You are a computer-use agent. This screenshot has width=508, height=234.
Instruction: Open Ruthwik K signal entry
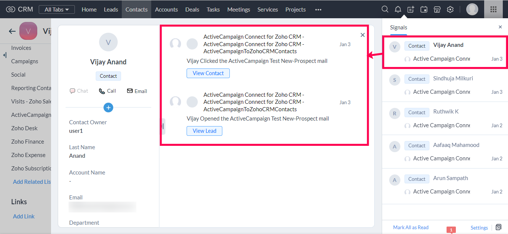click(445, 119)
